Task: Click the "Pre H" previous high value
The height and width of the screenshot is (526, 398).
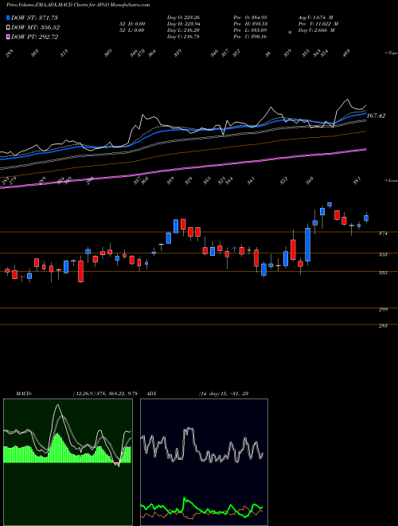Action: [x=250, y=24]
